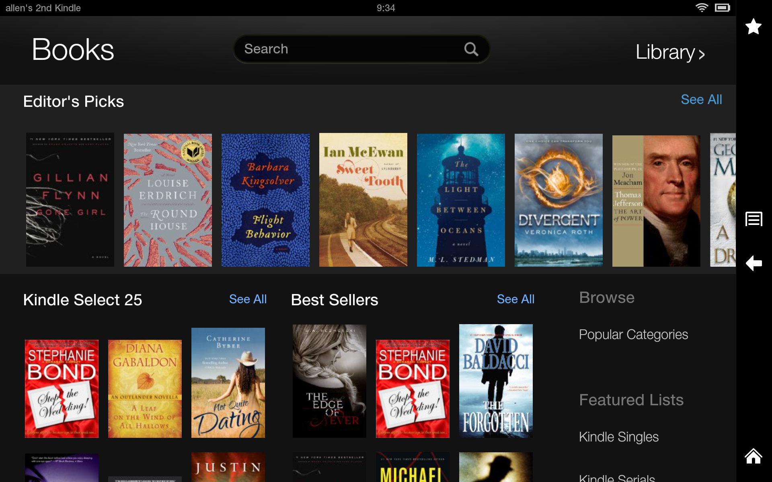Open the Library view

[x=670, y=52]
